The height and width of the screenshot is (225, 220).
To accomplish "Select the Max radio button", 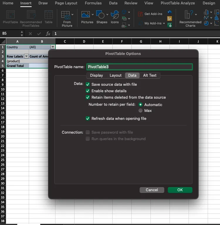I will pyautogui.click(x=141, y=110).
